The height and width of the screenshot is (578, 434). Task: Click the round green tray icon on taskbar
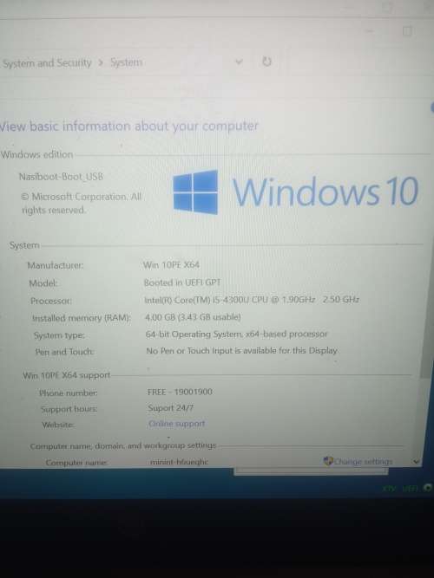coord(427,488)
